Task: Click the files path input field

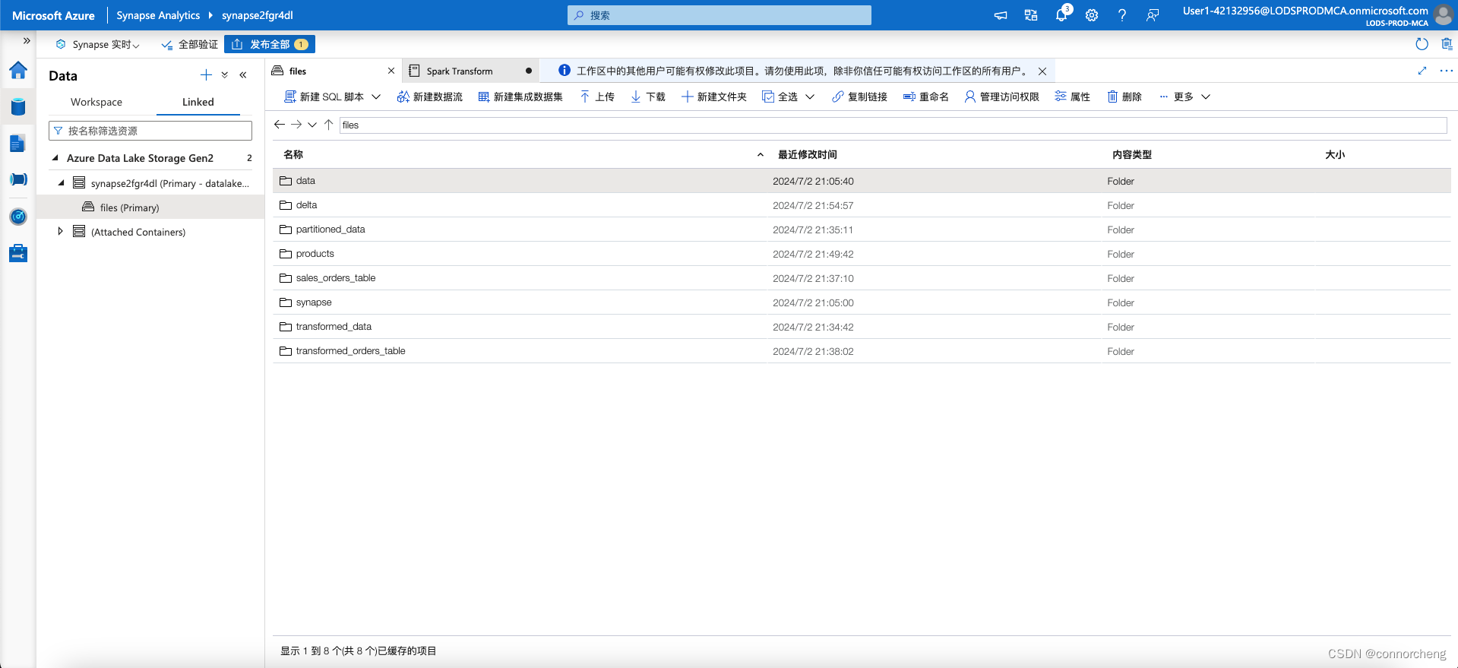Action: (893, 125)
